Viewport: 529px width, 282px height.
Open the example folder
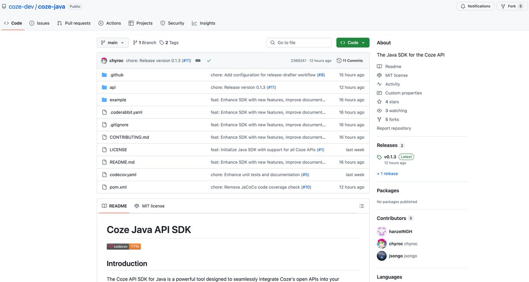coord(118,100)
